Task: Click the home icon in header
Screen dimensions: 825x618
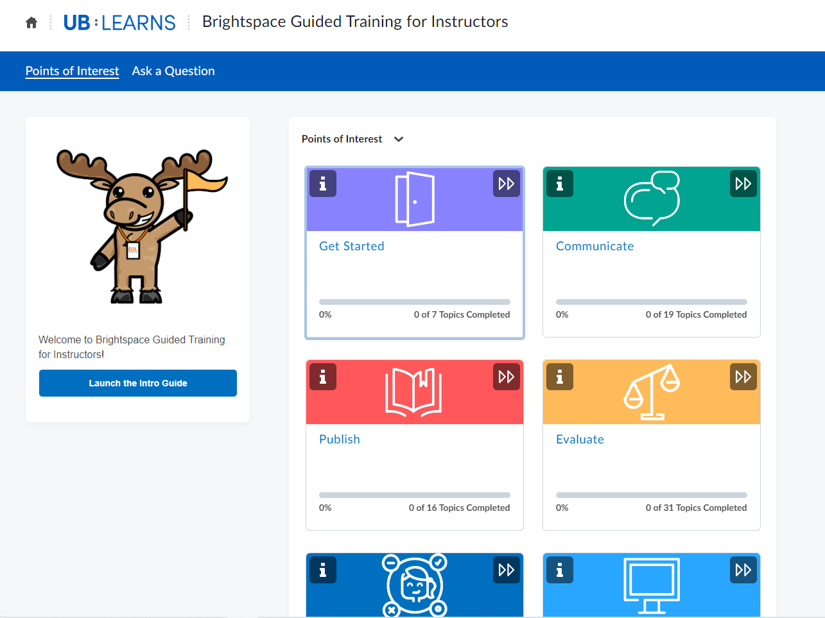Action: (31, 23)
